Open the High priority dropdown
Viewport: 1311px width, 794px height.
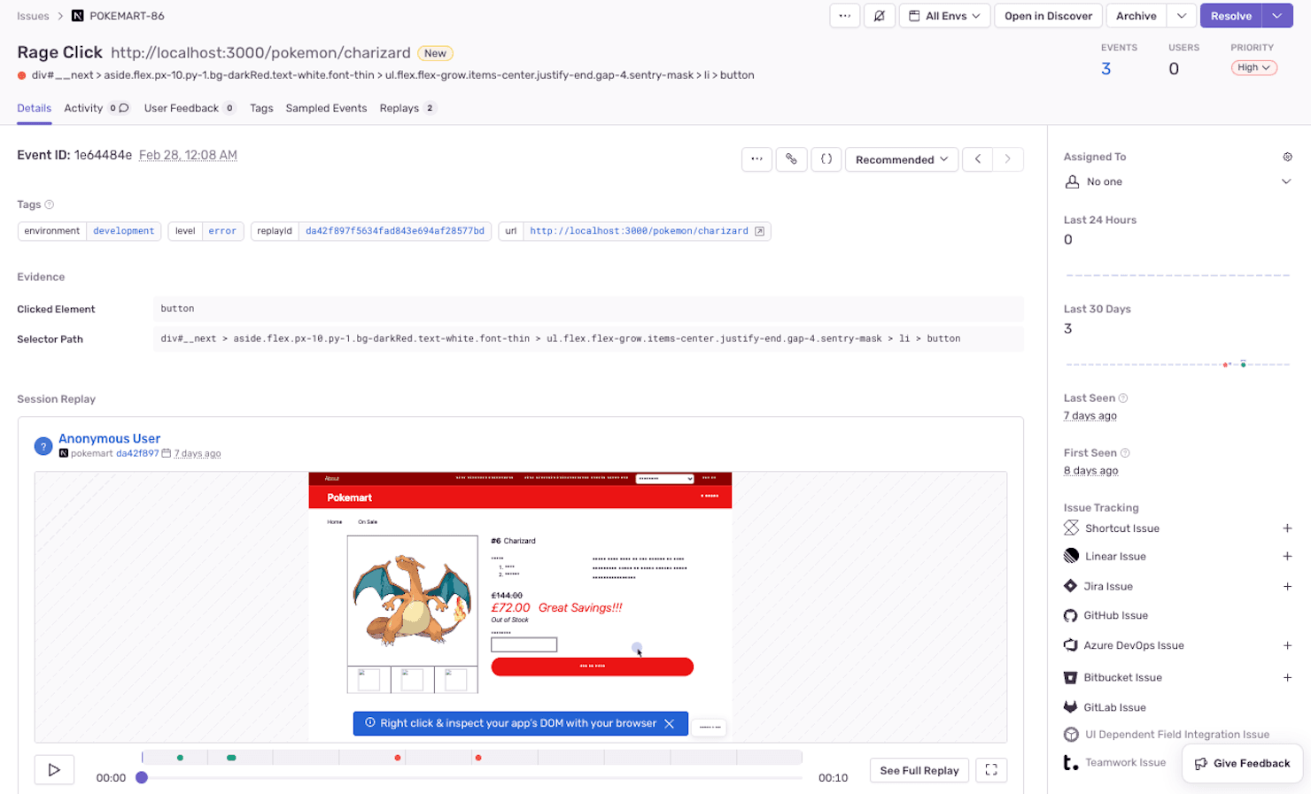(x=1253, y=67)
